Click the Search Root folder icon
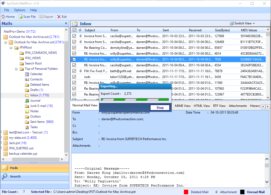Viewport: 271px width, 195px height. click(21, 64)
